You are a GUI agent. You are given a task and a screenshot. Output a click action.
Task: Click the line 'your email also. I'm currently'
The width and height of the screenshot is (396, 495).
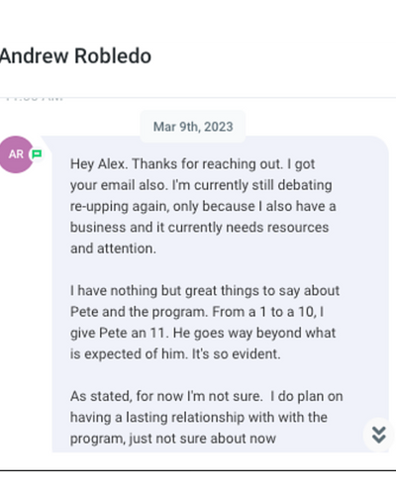[x=201, y=185]
